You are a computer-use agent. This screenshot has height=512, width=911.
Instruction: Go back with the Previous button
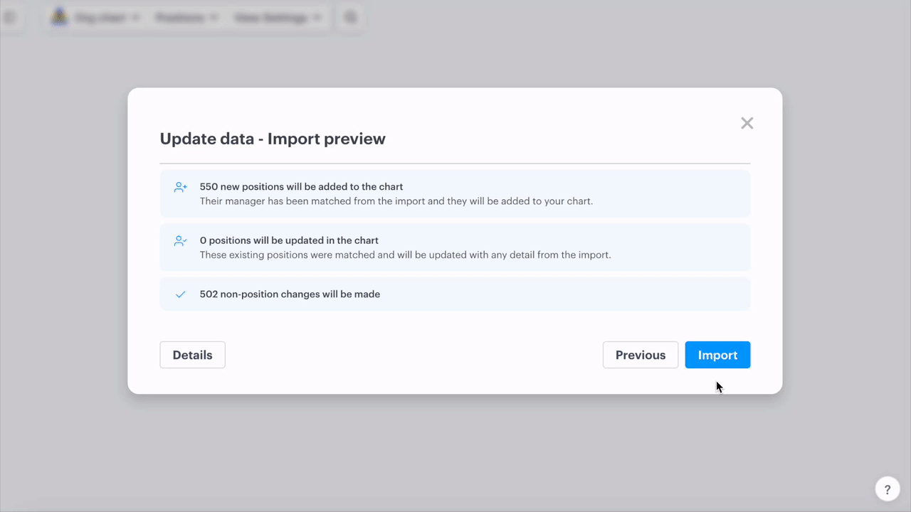640,355
